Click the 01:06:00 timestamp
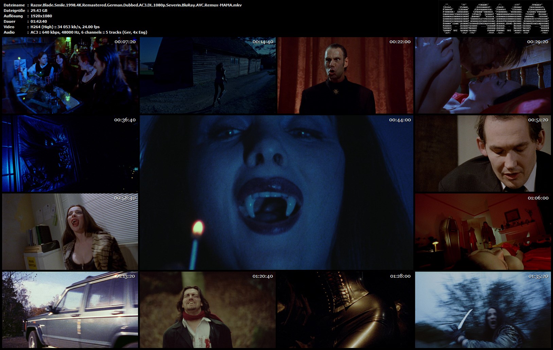The height and width of the screenshot is (350, 553). point(538,198)
